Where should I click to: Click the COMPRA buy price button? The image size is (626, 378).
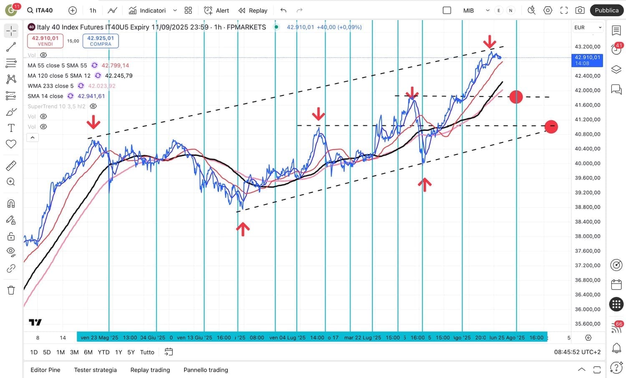pyautogui.click(x=101, y=41)
